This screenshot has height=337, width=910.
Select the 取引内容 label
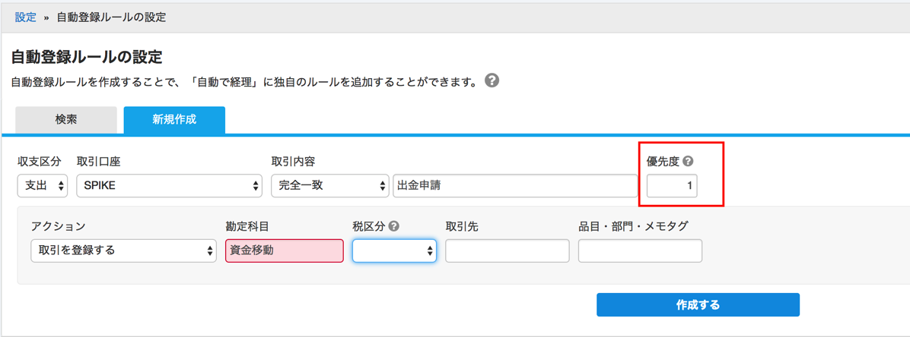(x=293, y=162)
